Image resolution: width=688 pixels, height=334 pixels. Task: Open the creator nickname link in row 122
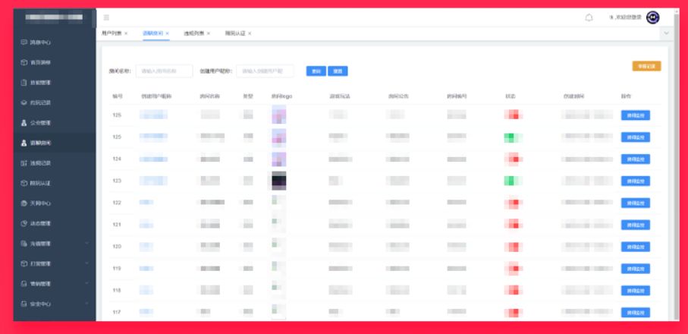coord(146,203)
